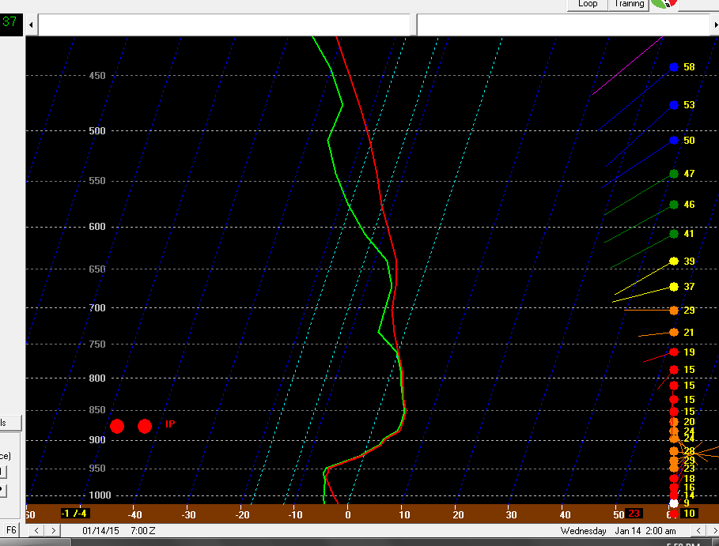The height and width of the screenshot is (546, 719).
Task: Click the 7:00 Z time text
Action: point(142,531)
